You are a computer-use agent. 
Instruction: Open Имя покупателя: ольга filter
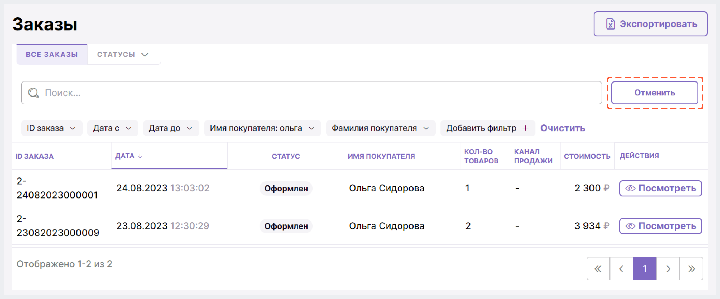(x=262, y=128)
